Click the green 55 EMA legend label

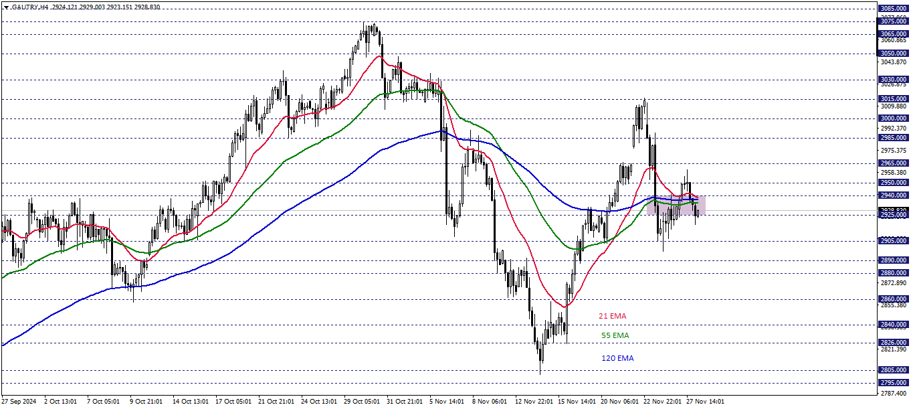click(615, 335)
